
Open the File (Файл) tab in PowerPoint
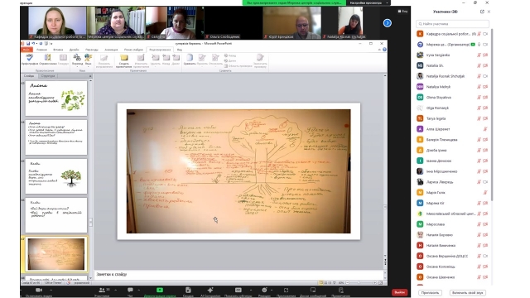26,50
